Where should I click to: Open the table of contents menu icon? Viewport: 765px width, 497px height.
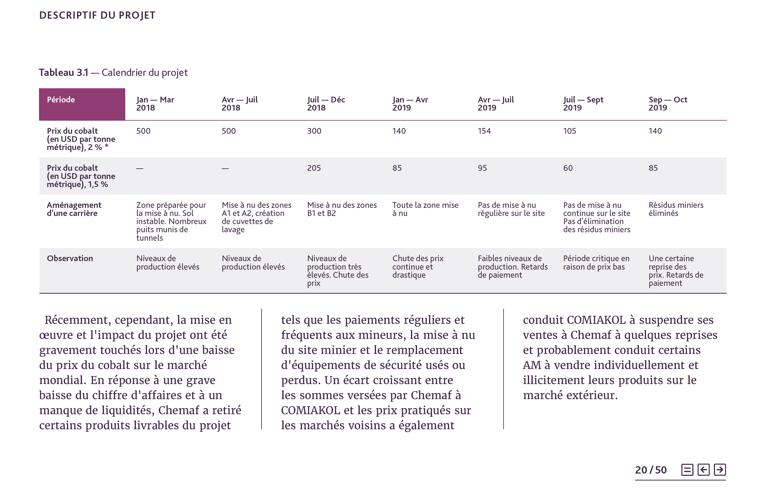pos(687,470)
